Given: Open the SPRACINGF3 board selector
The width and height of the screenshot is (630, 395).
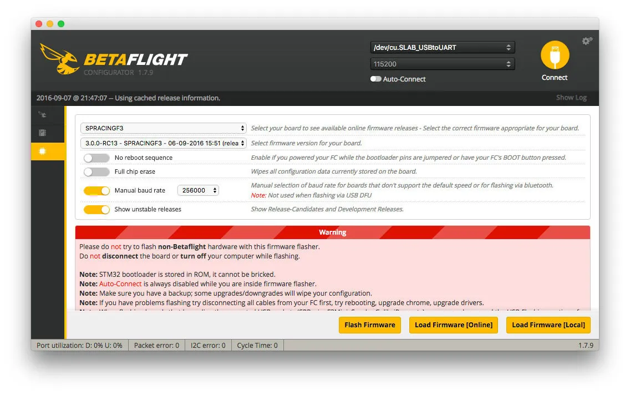Looking at the screenshot, I should pos(164,128).
